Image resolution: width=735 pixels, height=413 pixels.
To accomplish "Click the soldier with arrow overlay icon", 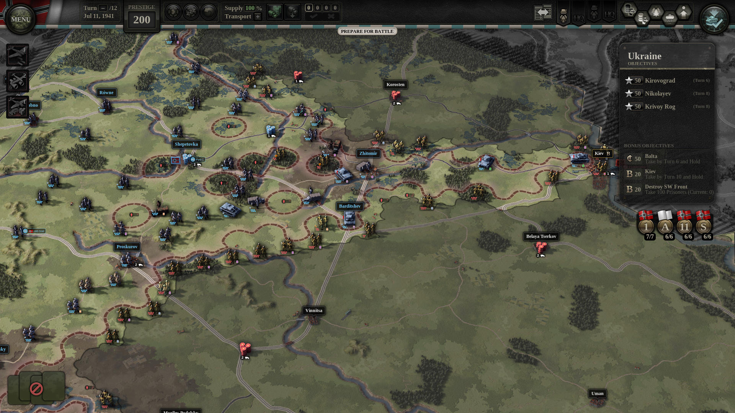I will point(684,13).
